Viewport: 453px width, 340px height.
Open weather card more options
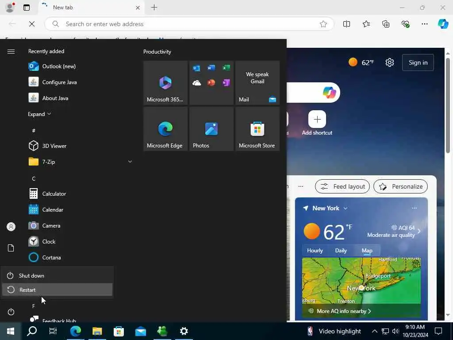click(414, 208)
